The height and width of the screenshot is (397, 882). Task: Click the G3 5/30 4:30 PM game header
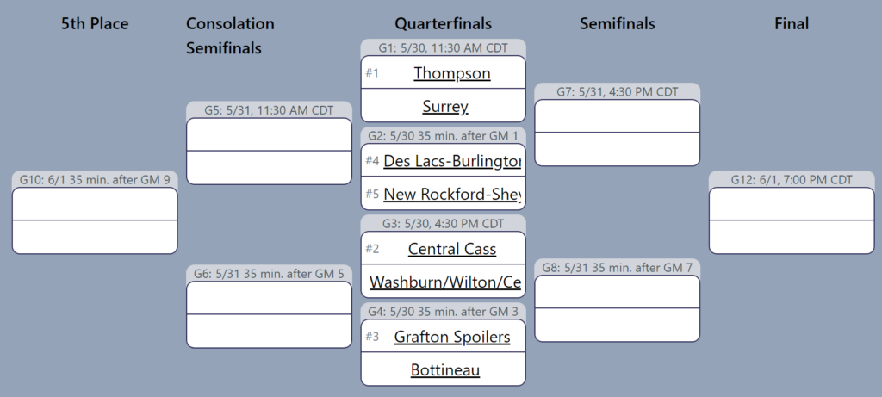[x=444, y=223]
